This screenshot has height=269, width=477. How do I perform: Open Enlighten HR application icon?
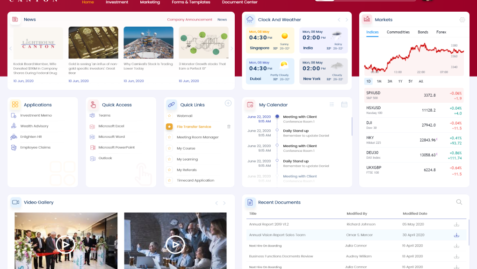coord(14,137)
